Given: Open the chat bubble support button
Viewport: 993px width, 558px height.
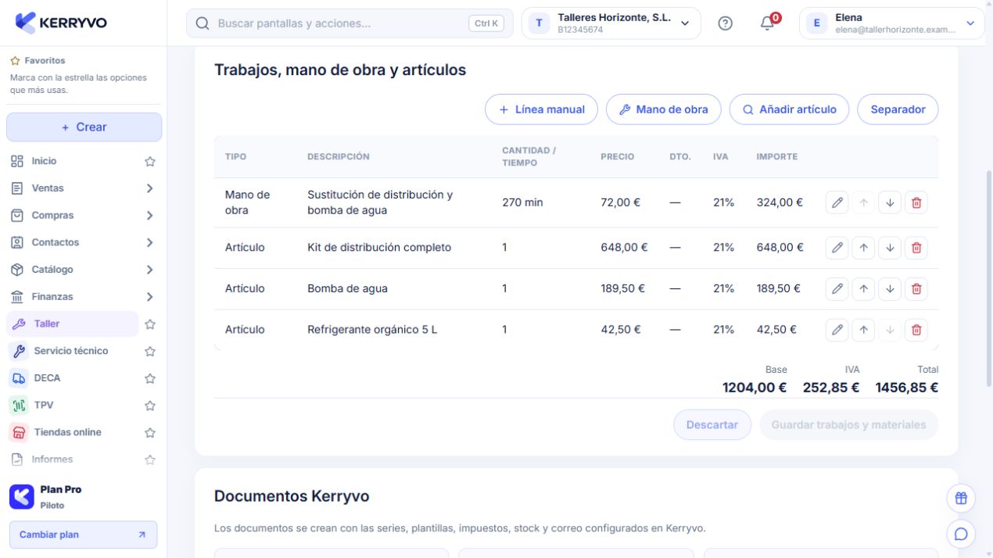Looking at the screenshot, I should (x=961, y=535).
